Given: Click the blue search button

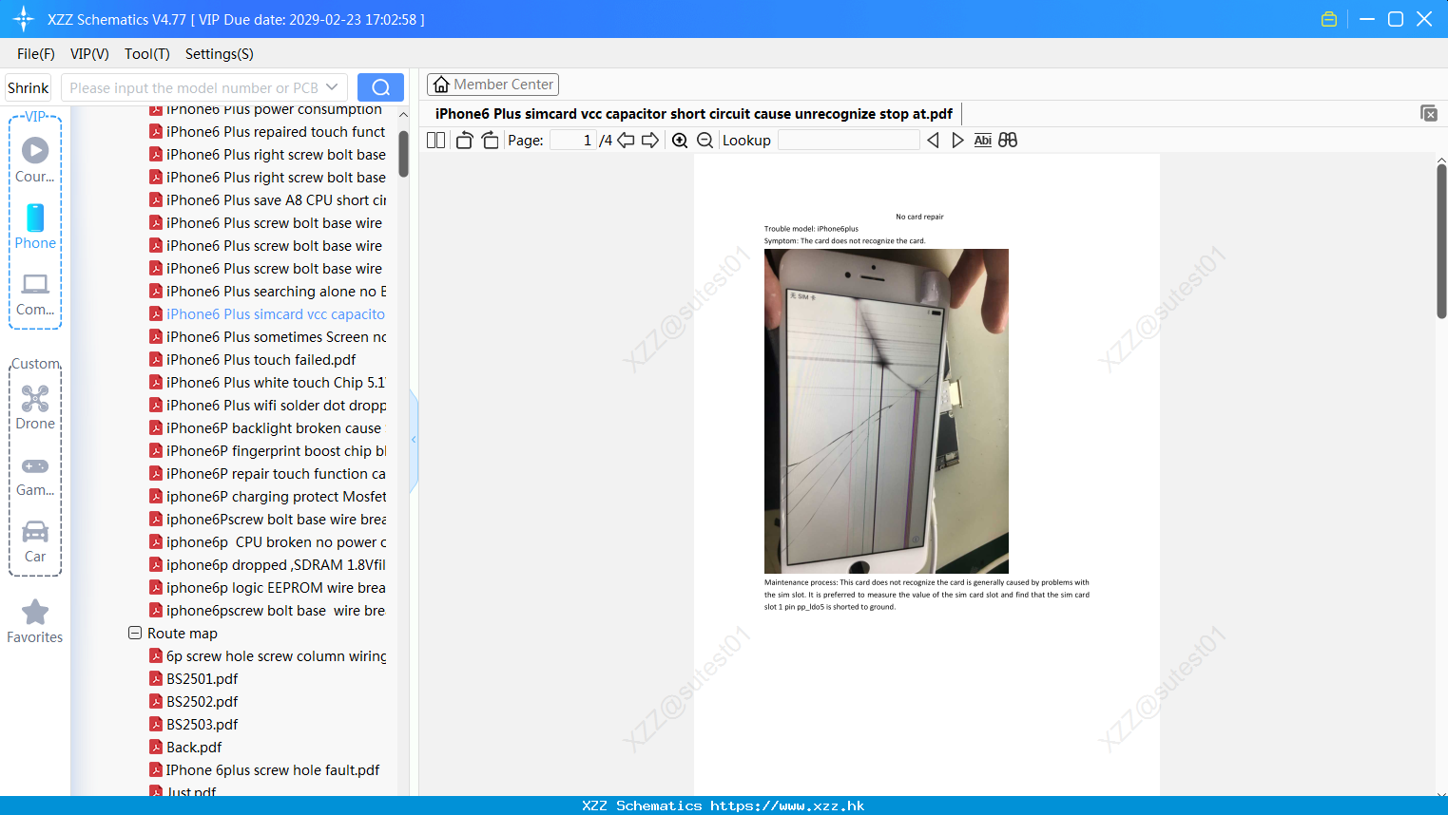Looking at the screenshot, I should point(380,87).
